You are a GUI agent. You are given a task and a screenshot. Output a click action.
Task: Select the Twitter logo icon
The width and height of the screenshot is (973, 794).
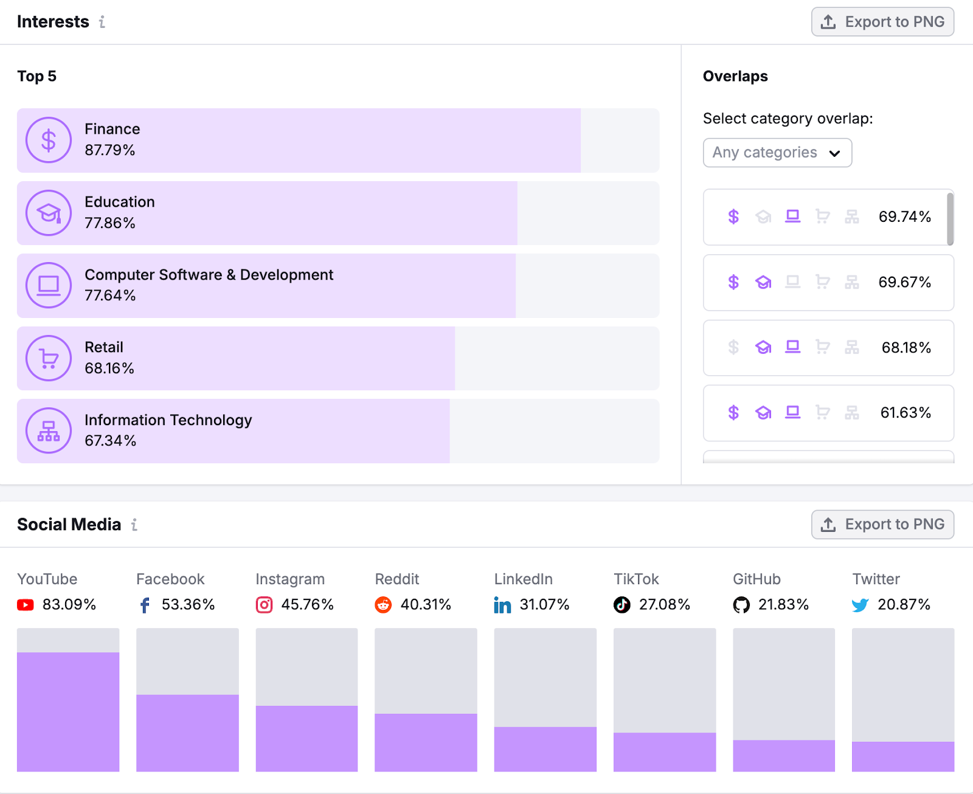click(x=859, y=605)
